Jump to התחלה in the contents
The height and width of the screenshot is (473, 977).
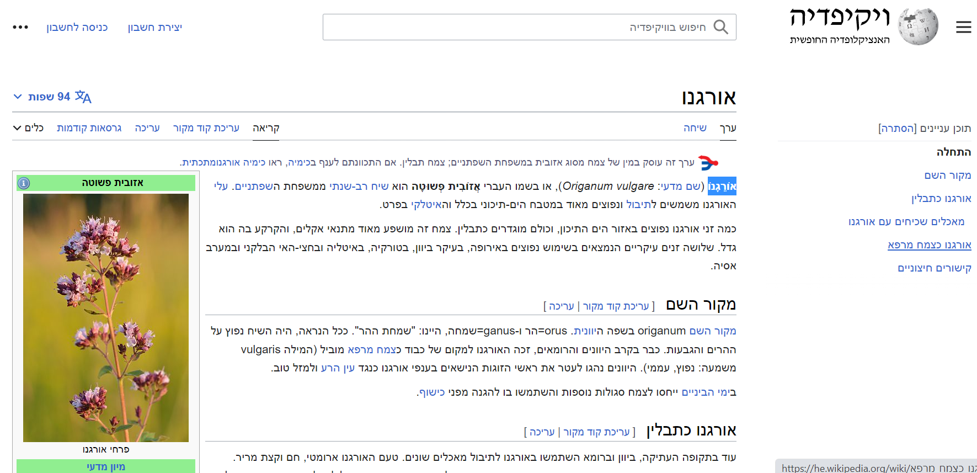click(x=954, y=152)
